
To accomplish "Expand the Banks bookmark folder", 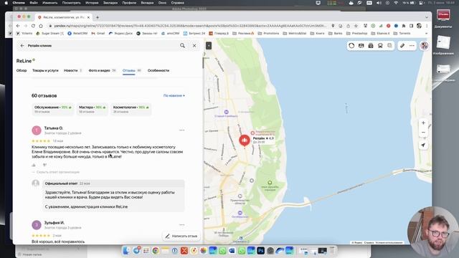I will tap(335, 34).
